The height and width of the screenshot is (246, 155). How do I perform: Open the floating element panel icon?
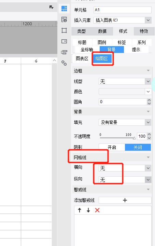64,30
